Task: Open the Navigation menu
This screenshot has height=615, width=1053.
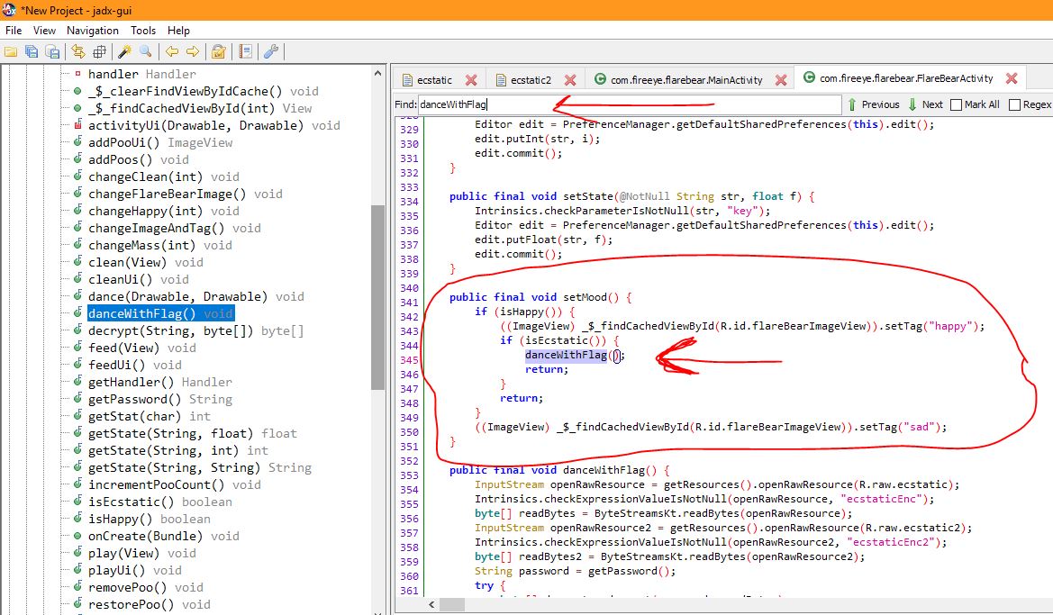Action: click(x=92, y=31)
